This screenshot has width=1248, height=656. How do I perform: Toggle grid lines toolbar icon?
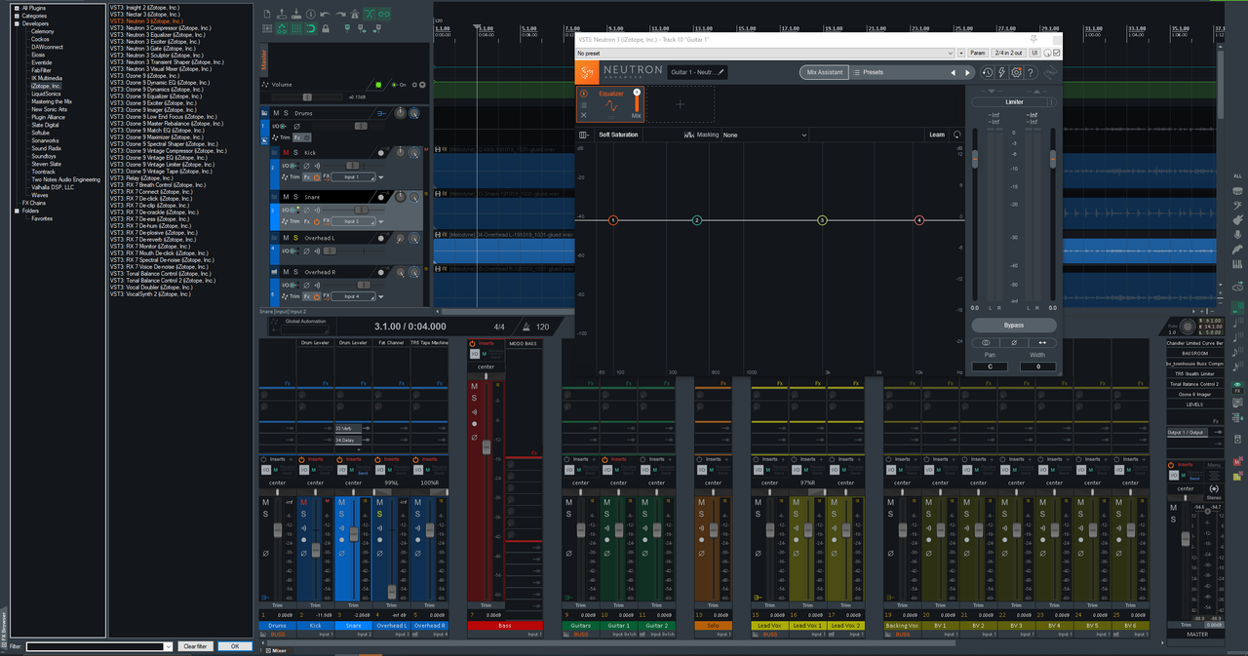coord(296,28)
